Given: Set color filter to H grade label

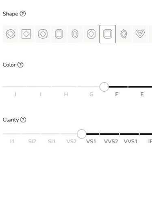Looking at the screenshot, I should pyautogui.click(x=66, y=94).
